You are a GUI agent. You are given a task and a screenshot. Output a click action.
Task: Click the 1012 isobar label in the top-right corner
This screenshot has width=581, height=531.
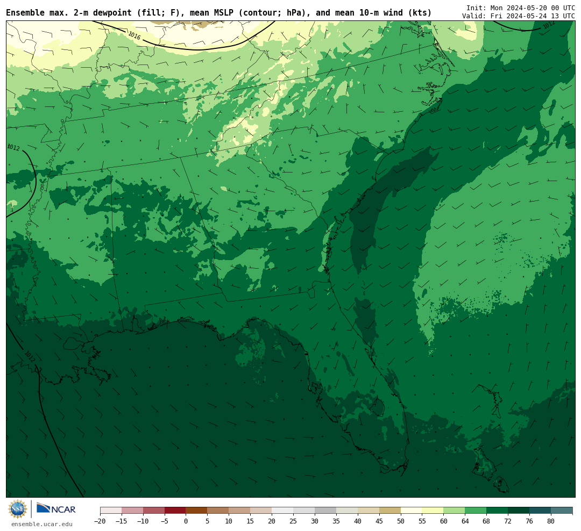[x=549, y=25]
